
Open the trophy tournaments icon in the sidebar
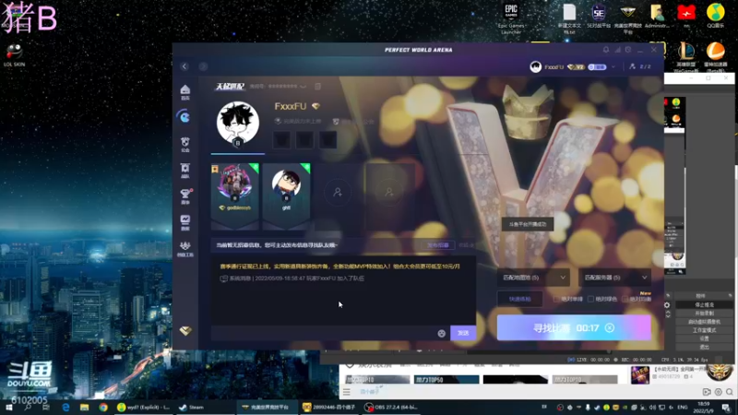tap(185, 196)
